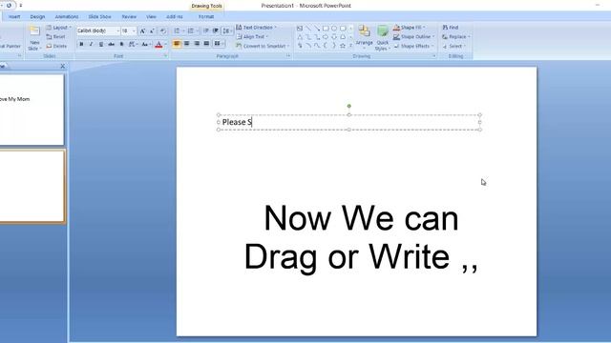This screenshot has width=611, height=343.
Task: Click Reset slide button
Action: 55,36
